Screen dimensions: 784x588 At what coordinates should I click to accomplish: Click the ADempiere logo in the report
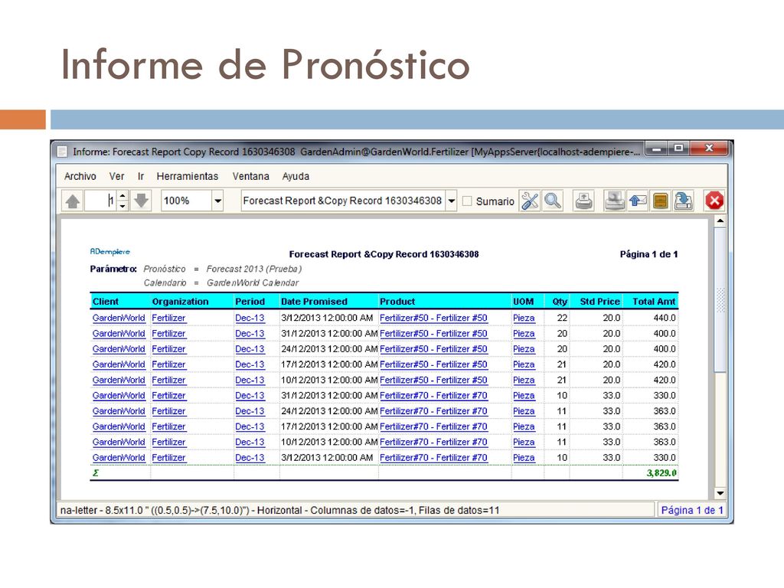110,251
